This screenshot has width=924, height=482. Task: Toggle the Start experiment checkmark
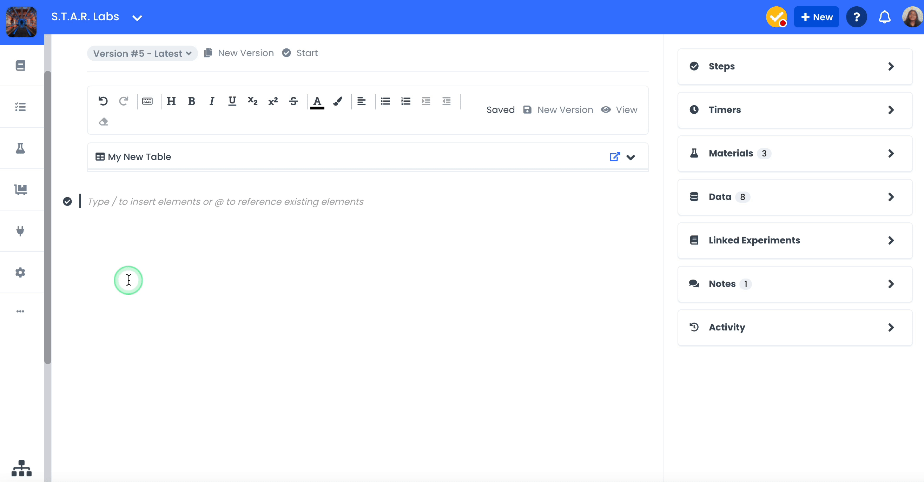286,53
